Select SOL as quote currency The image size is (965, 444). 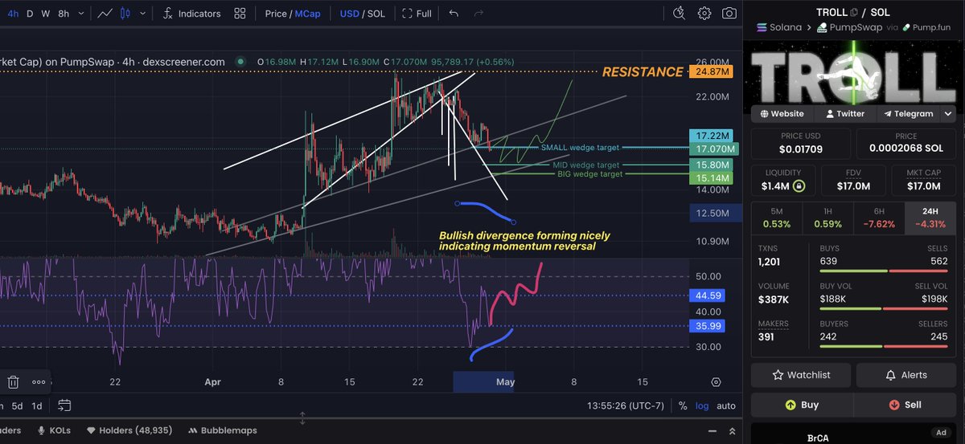[x=376, y=14]
